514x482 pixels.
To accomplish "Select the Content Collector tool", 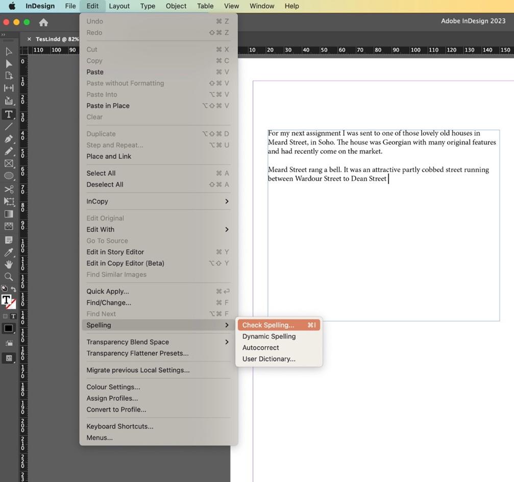I will (9, 101).
